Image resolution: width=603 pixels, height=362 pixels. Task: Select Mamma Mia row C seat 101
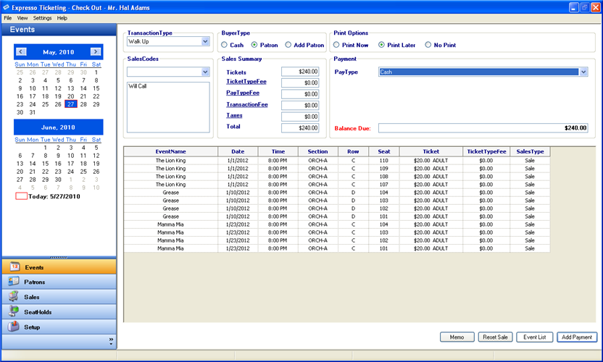(x=337, y=248)
